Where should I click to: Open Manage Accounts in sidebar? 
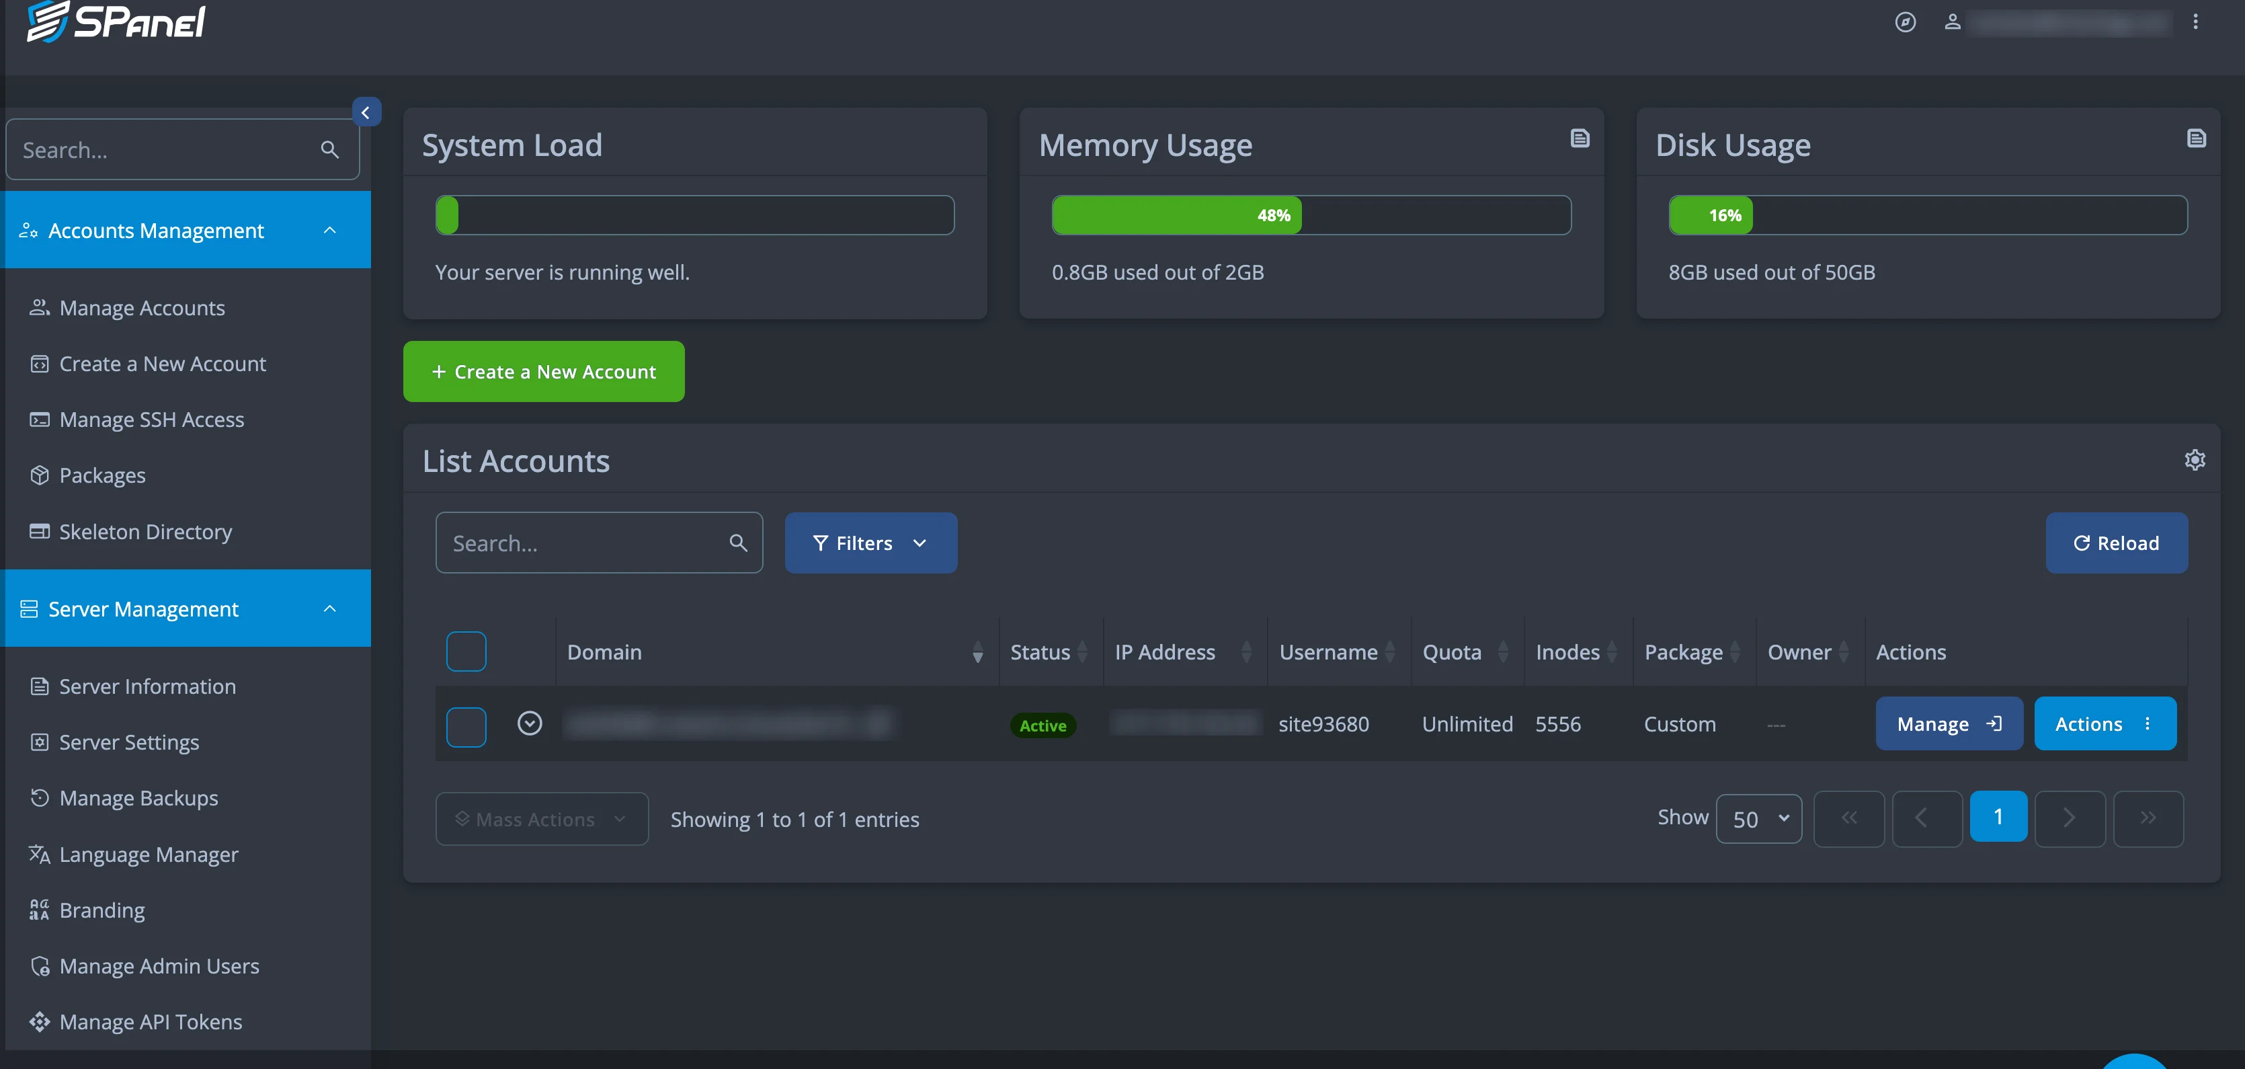click(142, 308)
